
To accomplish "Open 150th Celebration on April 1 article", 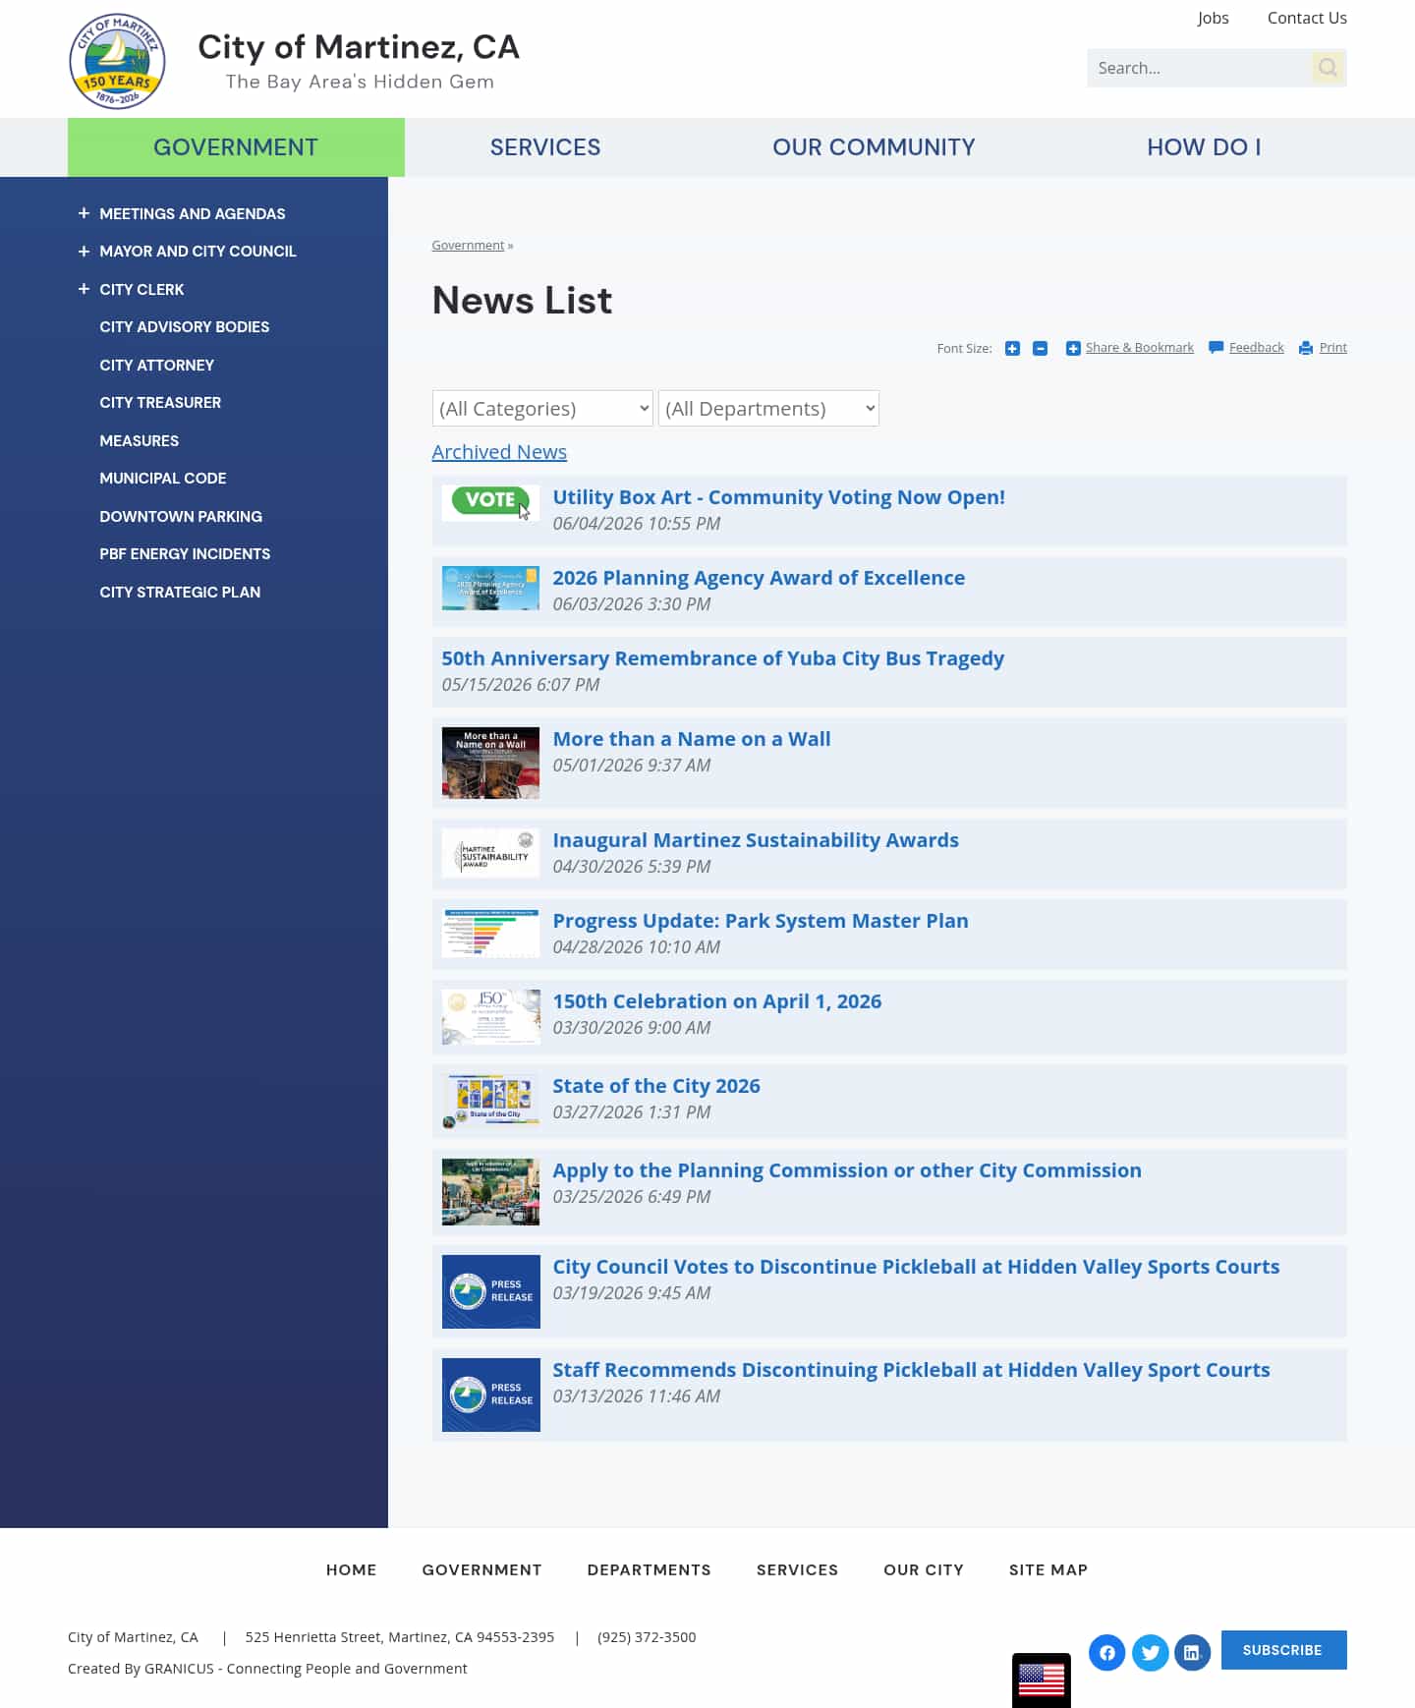I will click(x=717, y=1001).
